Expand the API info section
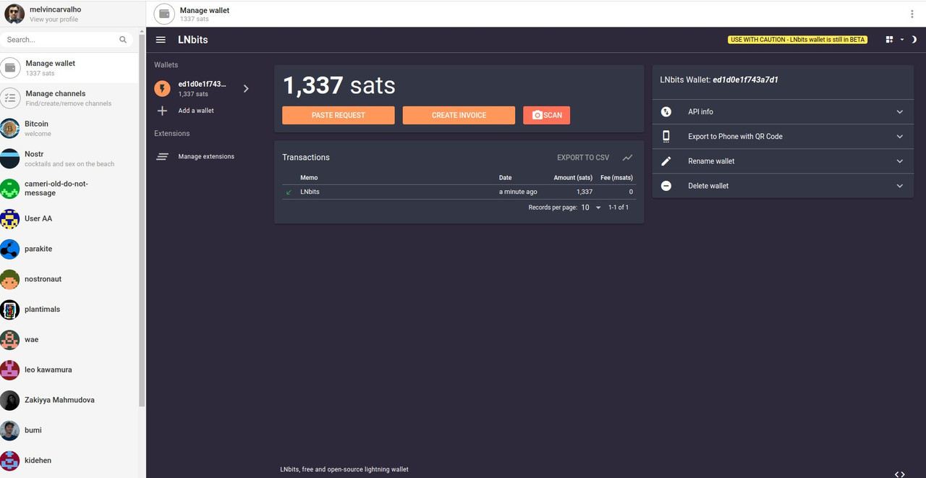 tap(783, 111)
